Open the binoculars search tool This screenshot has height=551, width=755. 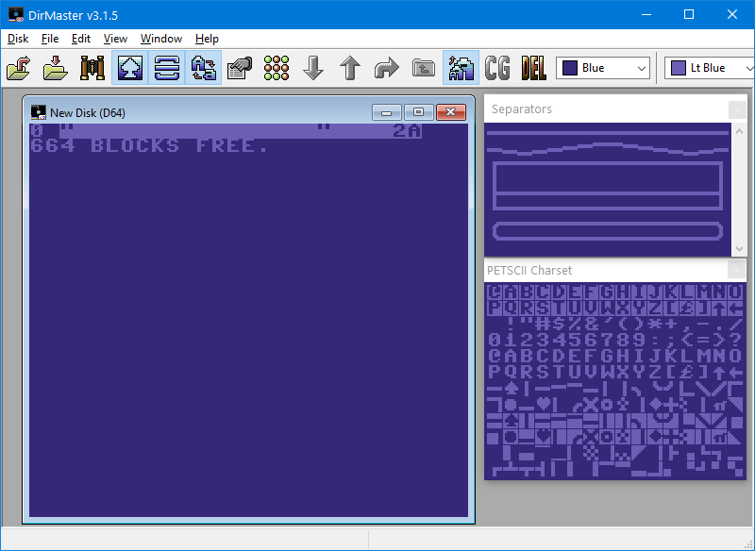(92, 68)
